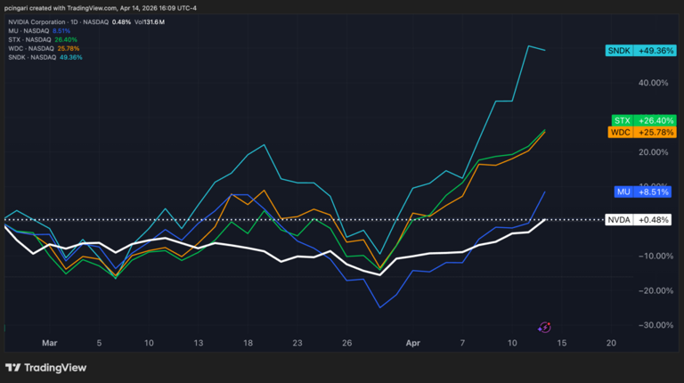684x383 pixels.
Task: Click the Mar date label
Action: coord(49,343)
